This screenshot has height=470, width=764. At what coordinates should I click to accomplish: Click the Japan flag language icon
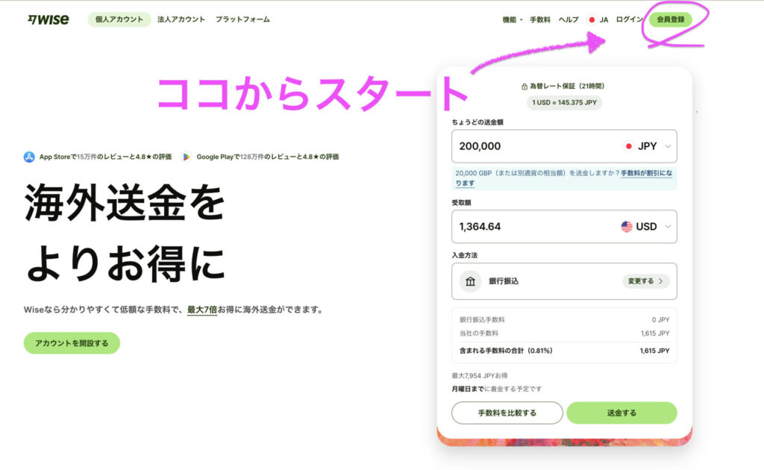coord(592,20)
